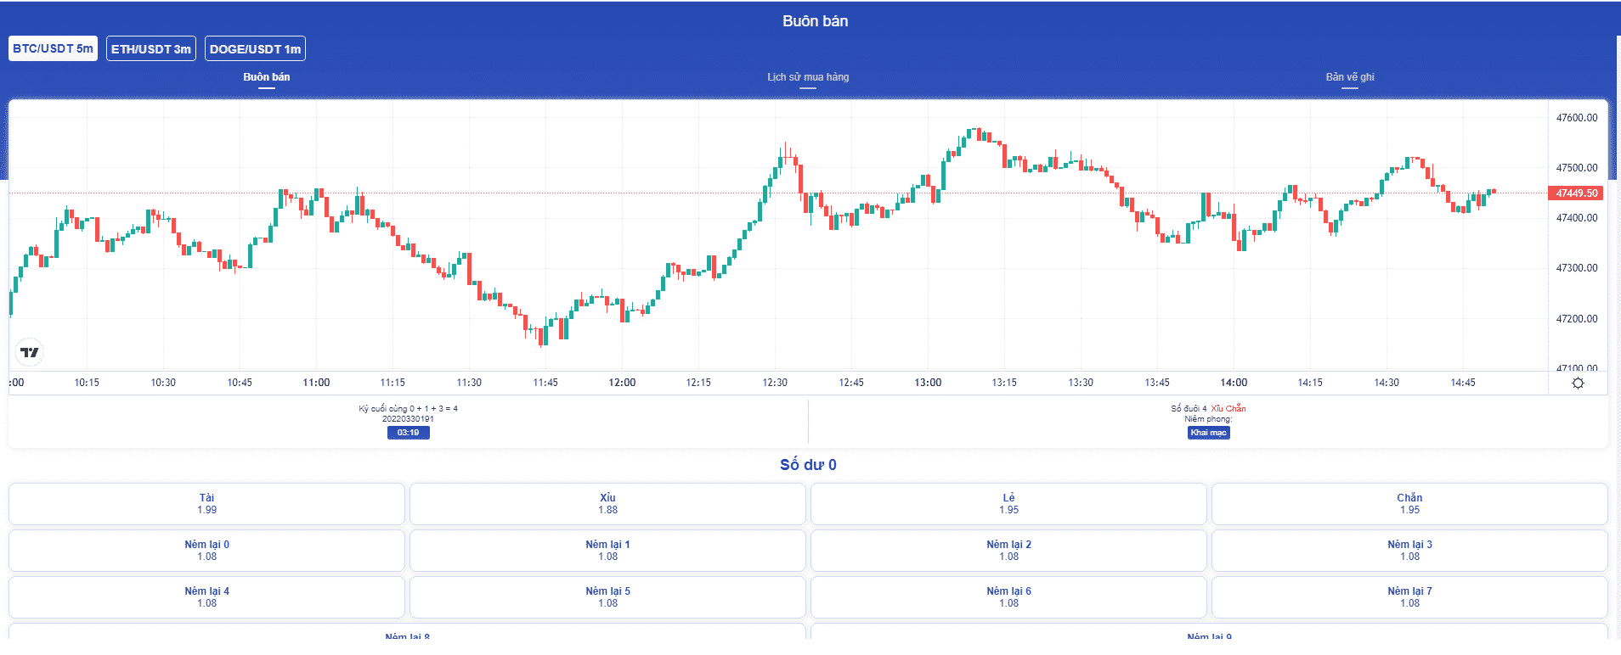Click the 47449.50 current price label
The height and width of the screenshot is (655, 1621).
coord(1577,193)
